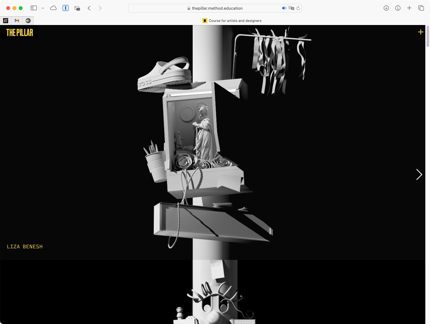Select the Course for artists and designers tab
The image size is (430, 324).
pos(232,21)
